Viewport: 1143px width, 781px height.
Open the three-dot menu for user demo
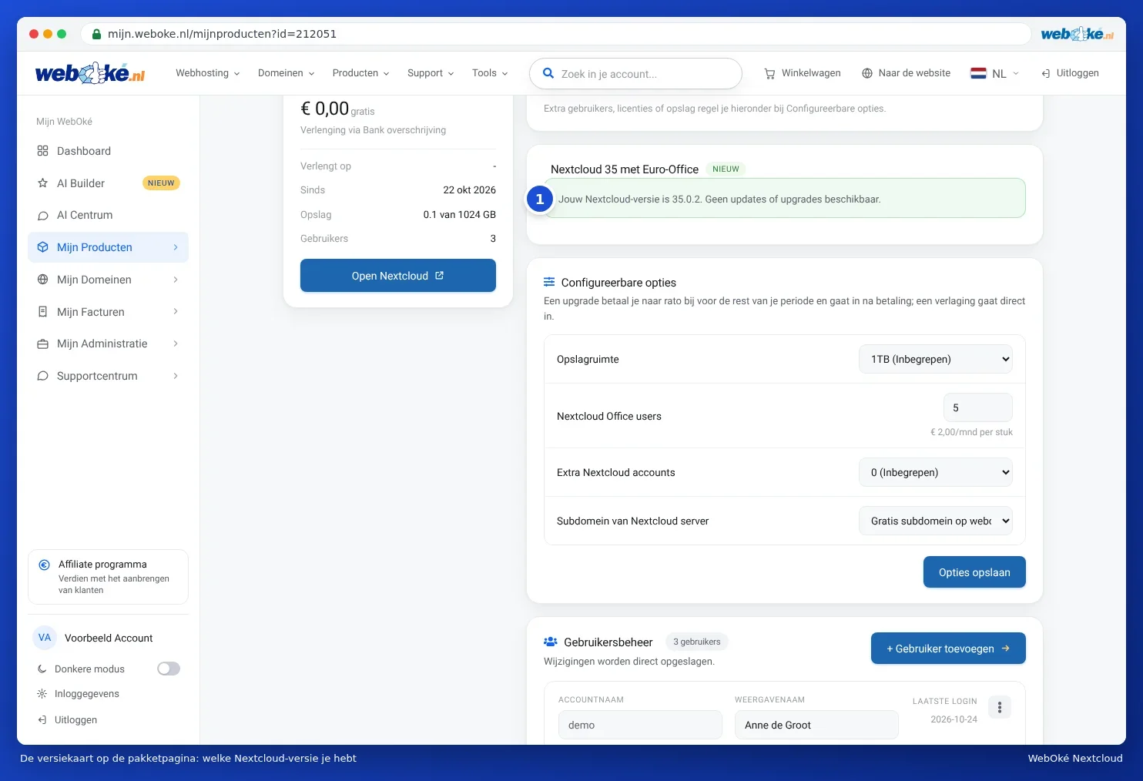click(1000, 707)
